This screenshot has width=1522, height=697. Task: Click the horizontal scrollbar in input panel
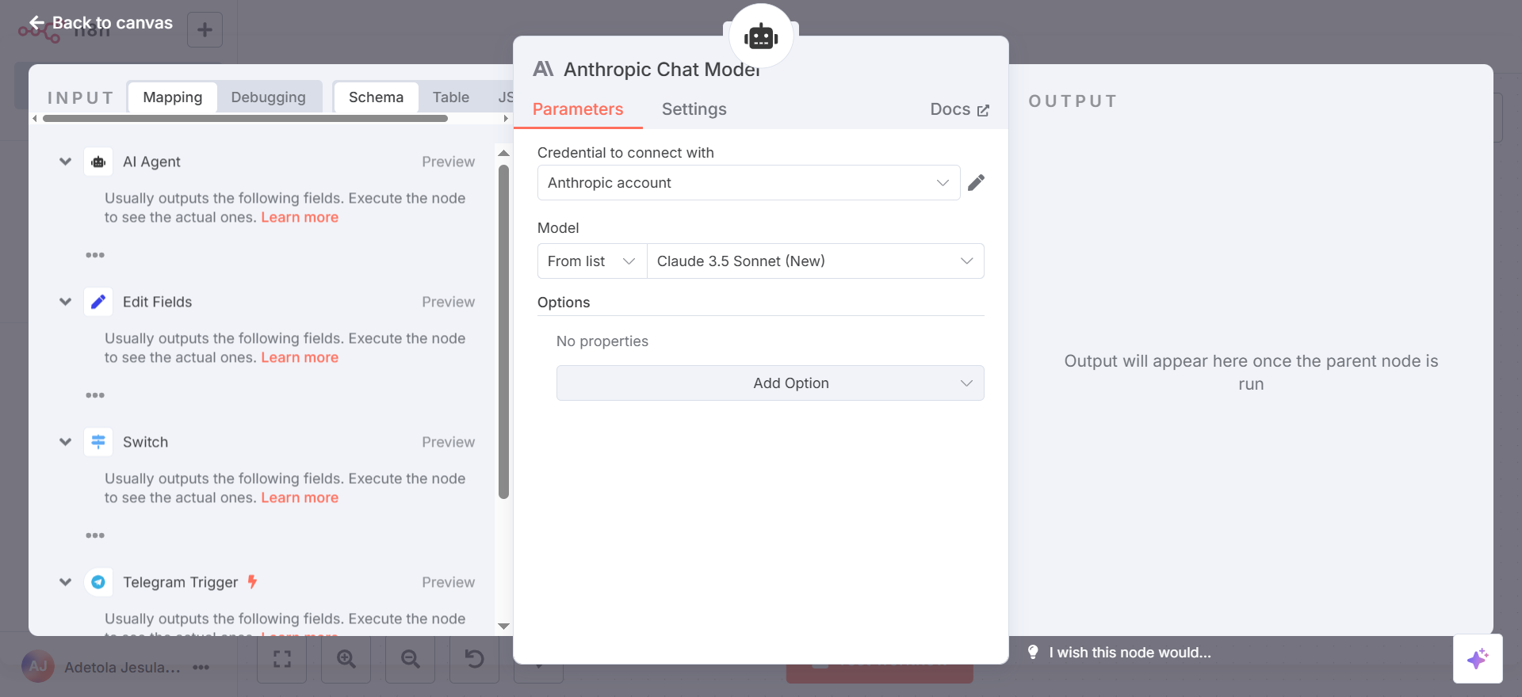(x=245, y=118)
